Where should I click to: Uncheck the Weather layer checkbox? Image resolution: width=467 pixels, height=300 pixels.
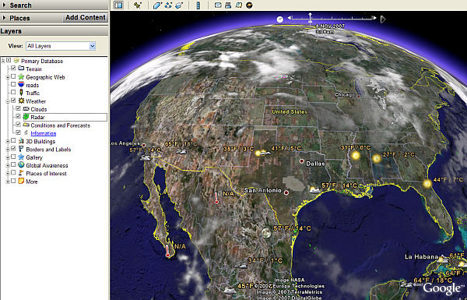coord(13,101)
